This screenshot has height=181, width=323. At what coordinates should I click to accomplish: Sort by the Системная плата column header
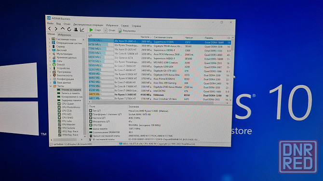(163, 37)
